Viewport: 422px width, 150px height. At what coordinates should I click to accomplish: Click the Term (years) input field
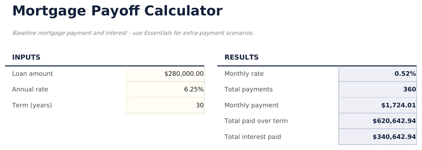click(165, 105)
